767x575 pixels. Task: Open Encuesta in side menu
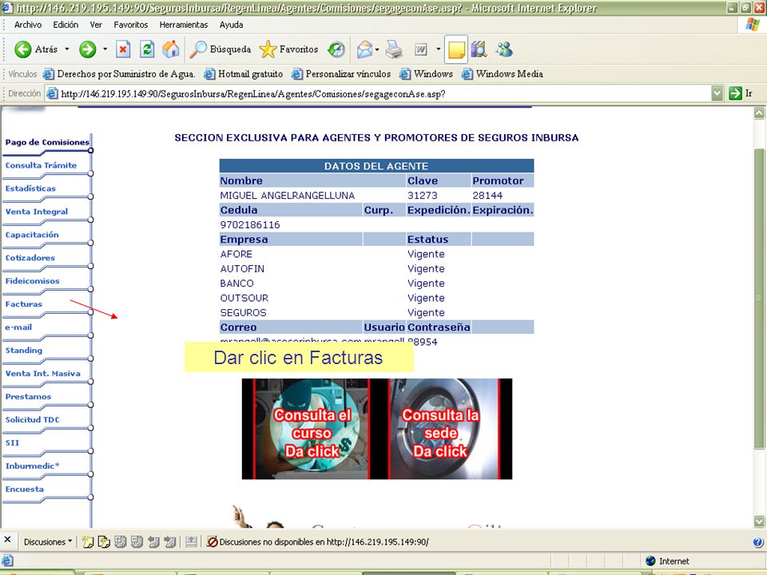25,489
